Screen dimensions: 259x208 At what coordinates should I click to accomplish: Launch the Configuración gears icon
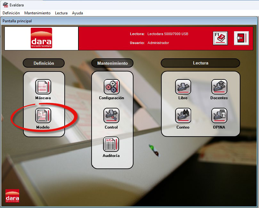pos(111,87)
